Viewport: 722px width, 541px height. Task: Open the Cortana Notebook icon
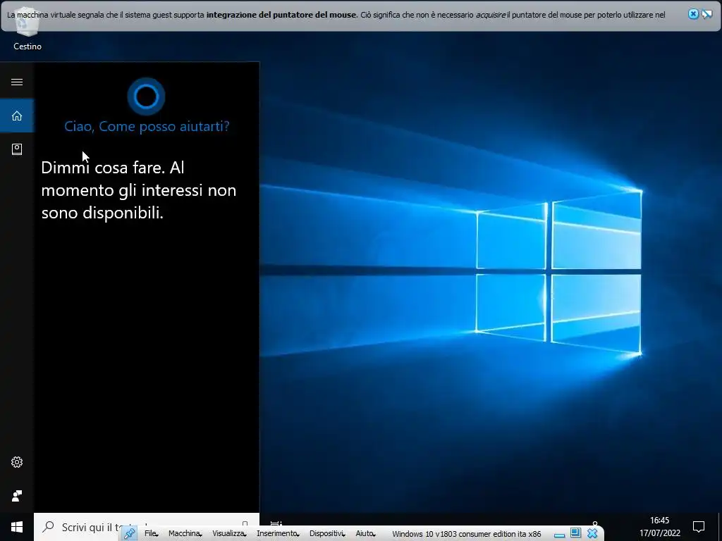coord(17,149)
